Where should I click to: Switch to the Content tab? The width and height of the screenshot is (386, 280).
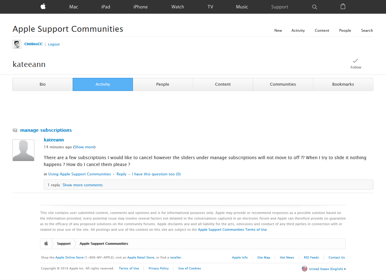point(223,84)
